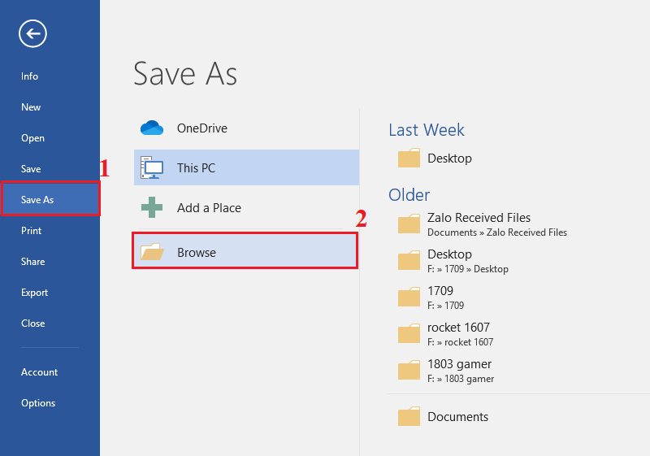Screen dimensions: 650x456
Task: Open Account settings page
Action: 40,372
